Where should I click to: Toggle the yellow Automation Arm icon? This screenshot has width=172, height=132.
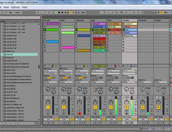tap(70, 13)
